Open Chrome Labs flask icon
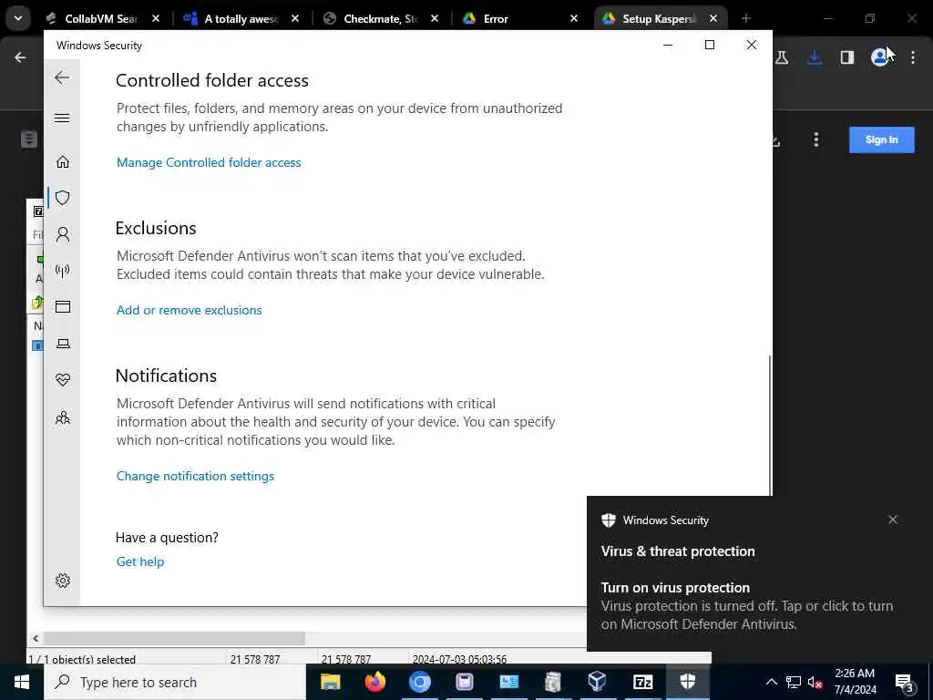This screenshot has height=700, width=933. point(782,57)
